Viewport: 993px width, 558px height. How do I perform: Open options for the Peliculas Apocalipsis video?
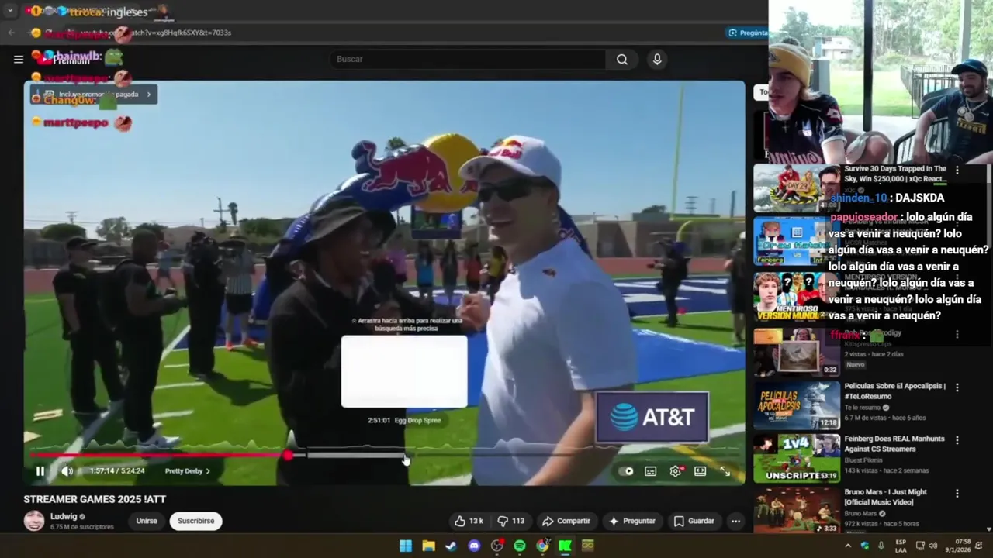tap(957, 387)
